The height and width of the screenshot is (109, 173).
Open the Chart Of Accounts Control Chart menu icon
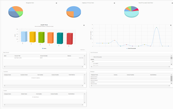[172, 3]
